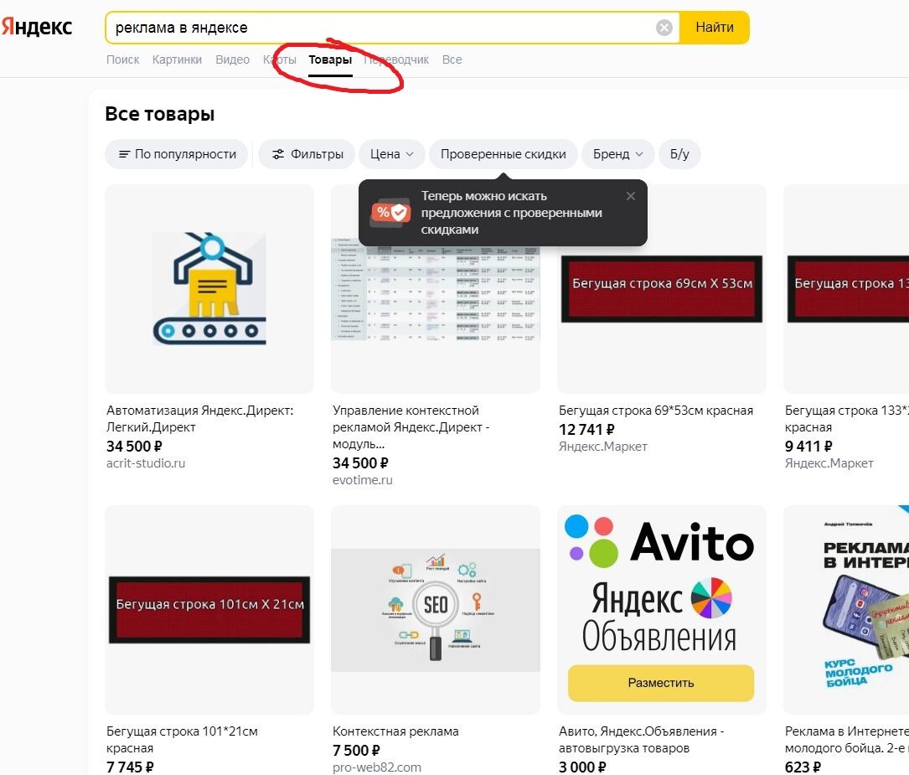The image size is (909, 775).
Task: Open the SEO magnifier product image
Action: click(435, 608)
